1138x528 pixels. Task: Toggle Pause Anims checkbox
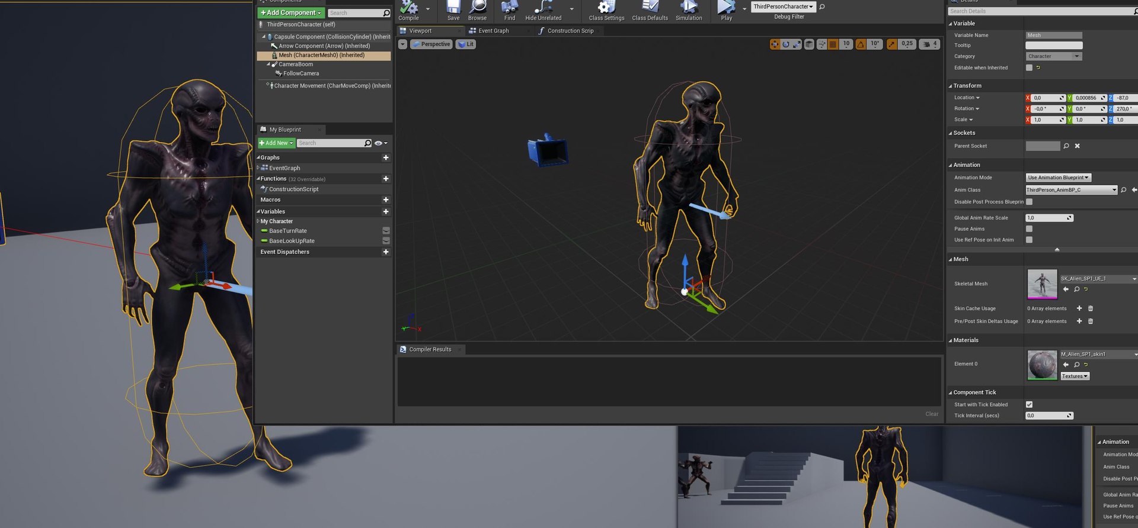[1029, 229]
